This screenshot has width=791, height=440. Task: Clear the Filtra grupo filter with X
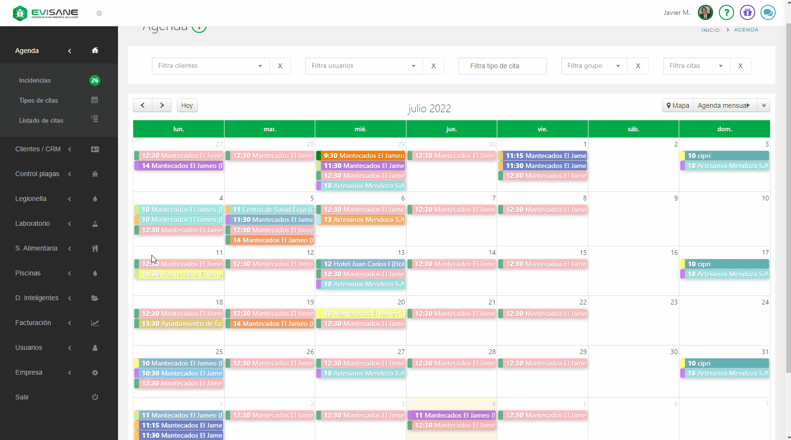[638, 66]
